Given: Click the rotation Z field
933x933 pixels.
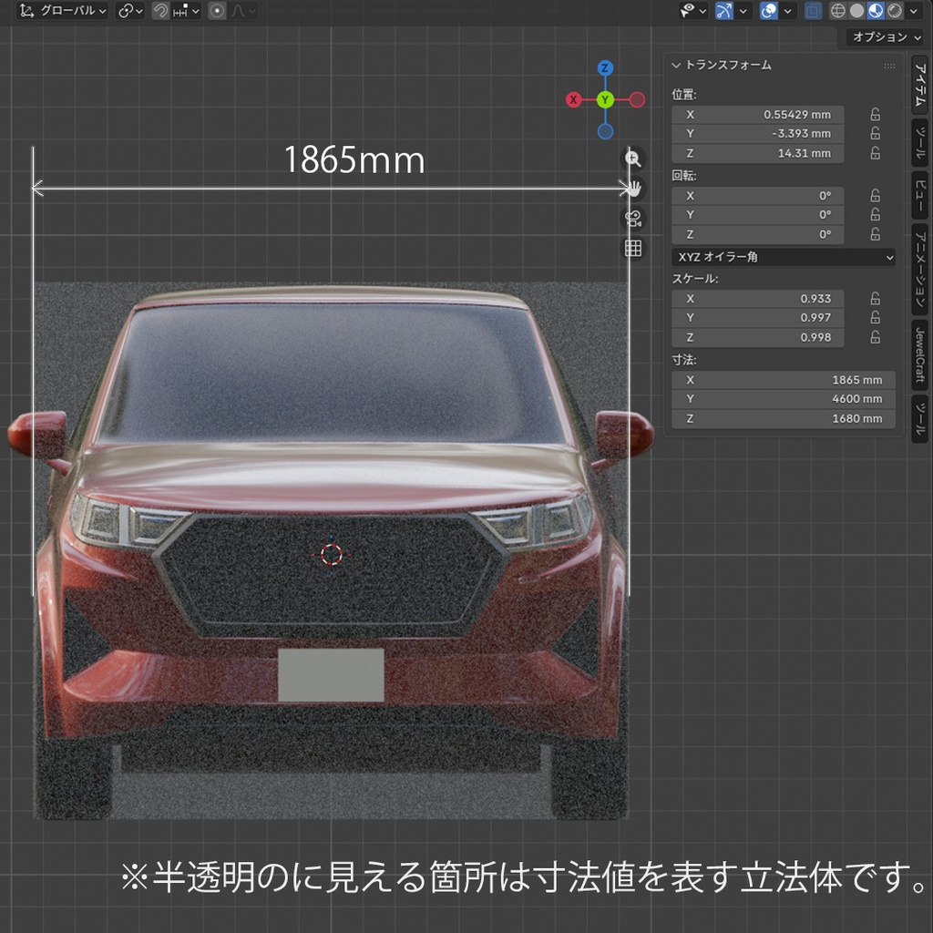Looking at the screenshot, I should coord(757,234).
